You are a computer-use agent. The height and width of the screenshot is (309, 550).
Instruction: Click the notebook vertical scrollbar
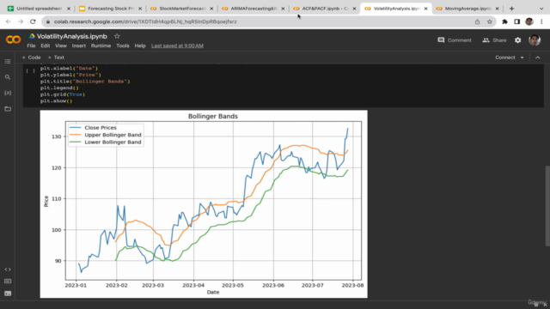click(547, 206)
